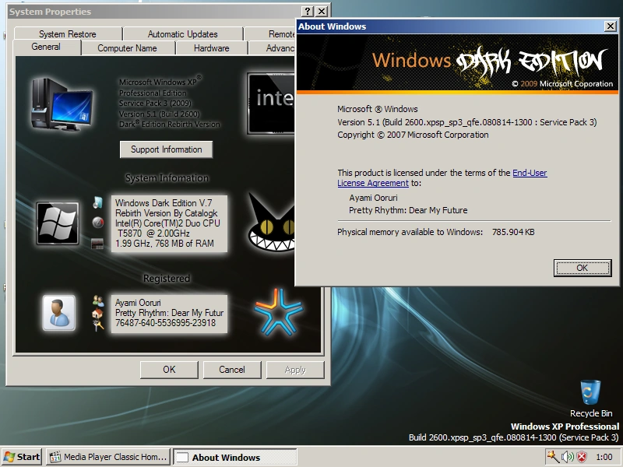Select the General tab

point(46,47)
